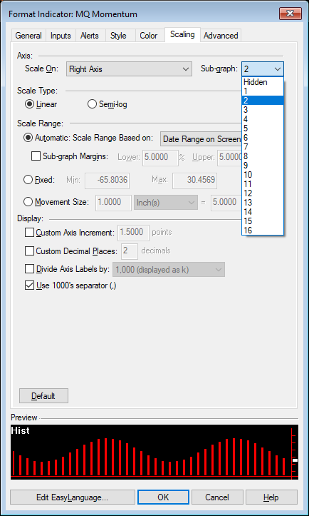Select sub-graph 5 from the list
The width and height of the screenshot is (309, 516).
[263, 128]
